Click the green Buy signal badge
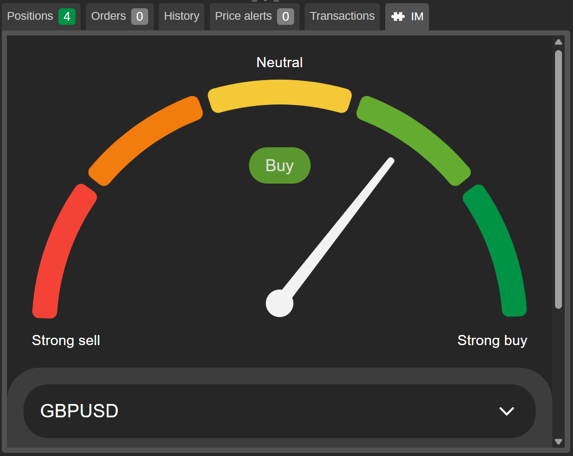Screen dimensions: 573x456 [x=279, y=166]
